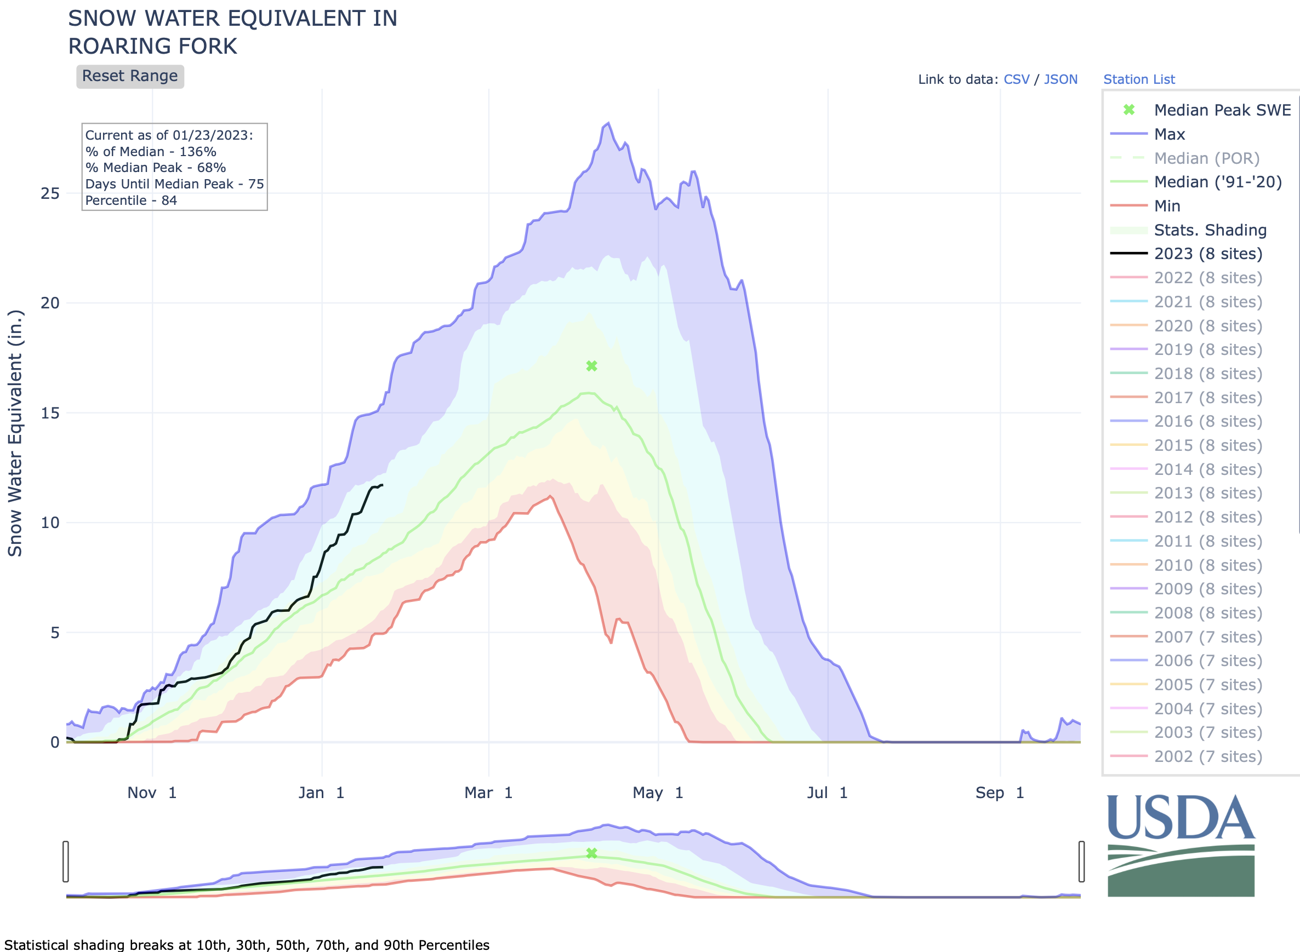Hide the 2023 (8 sites) line

tap(1208, 254)
